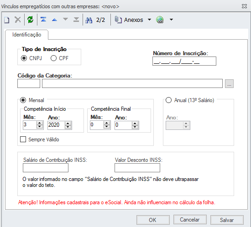Expand the Anexos dropdown arrow
This screenshot has height=227, width=251.
[149, 20]
